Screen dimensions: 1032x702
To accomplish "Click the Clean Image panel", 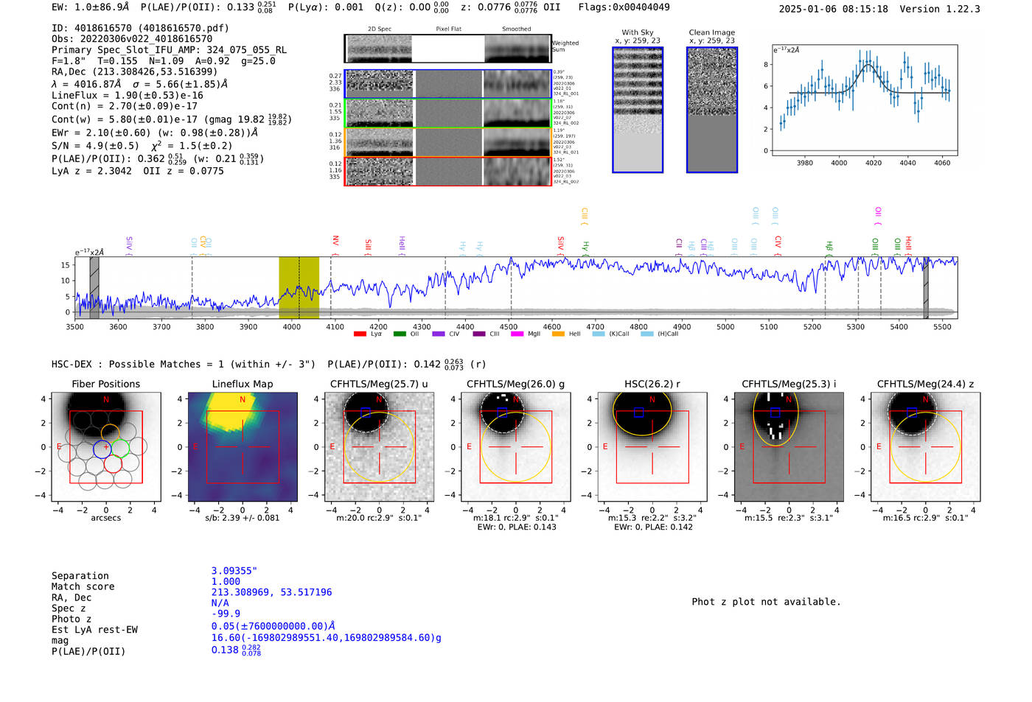I will tap(712, 110).
